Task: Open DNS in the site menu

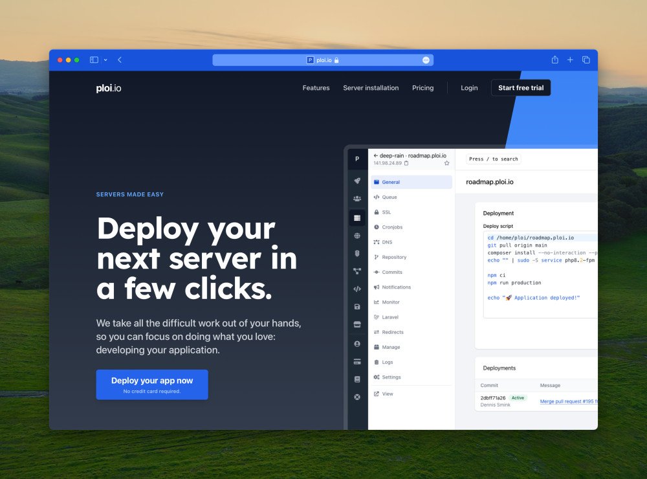Action: coord(411,242)
